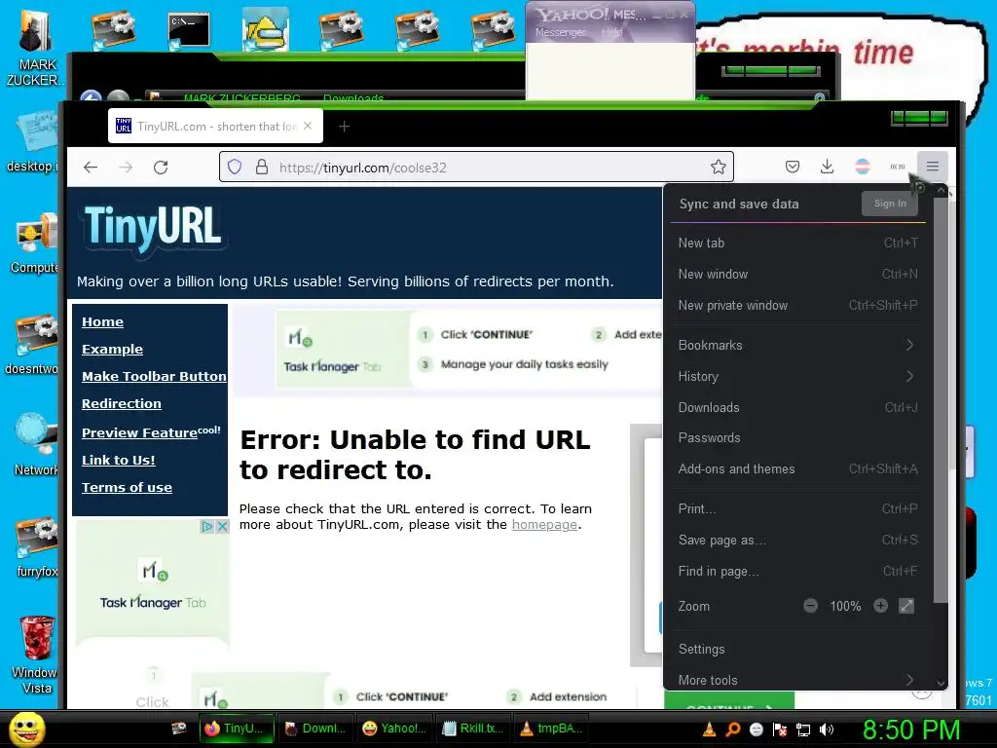The width and height of the screenshot is (997, 748).
Task: Close the TinyURL.com tab
Action: [x=308, y=126]
